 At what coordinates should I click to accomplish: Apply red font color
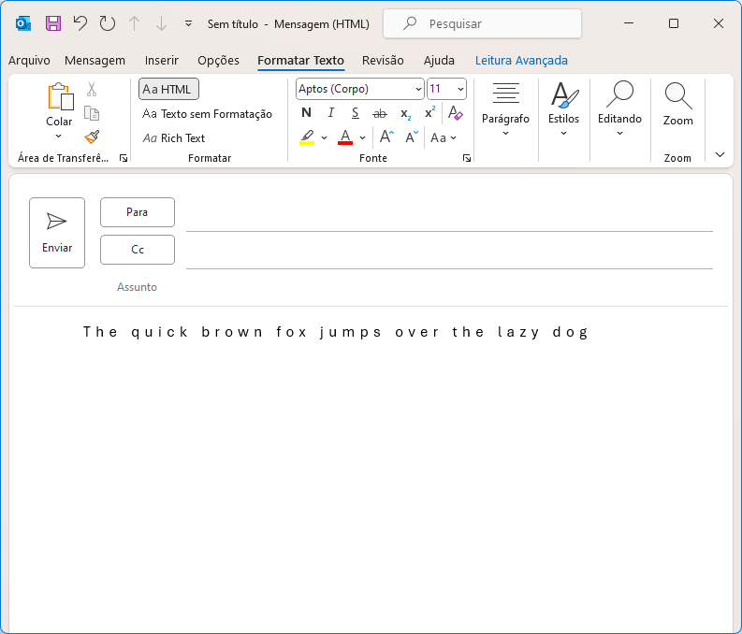345,137
